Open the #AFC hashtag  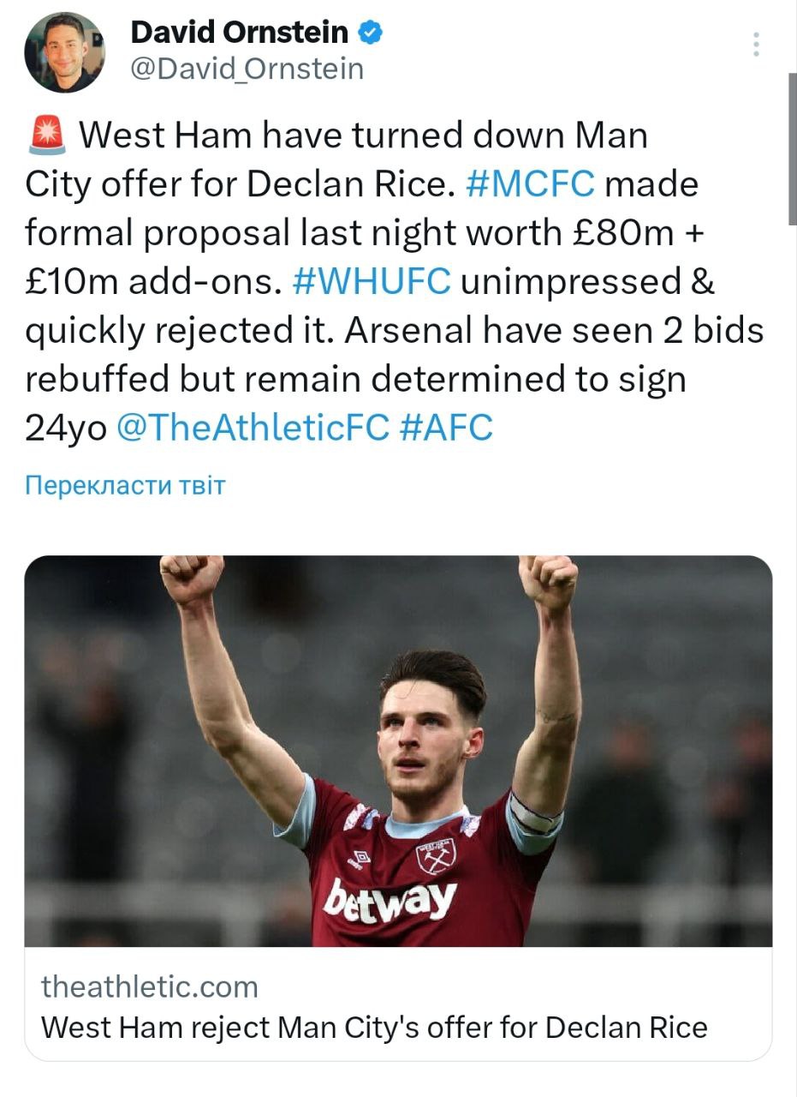[446, 429]
